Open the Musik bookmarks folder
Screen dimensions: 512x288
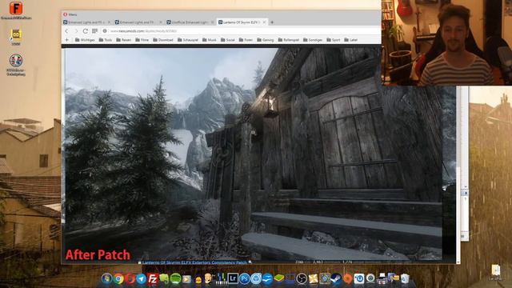click(x=210, y=40)
